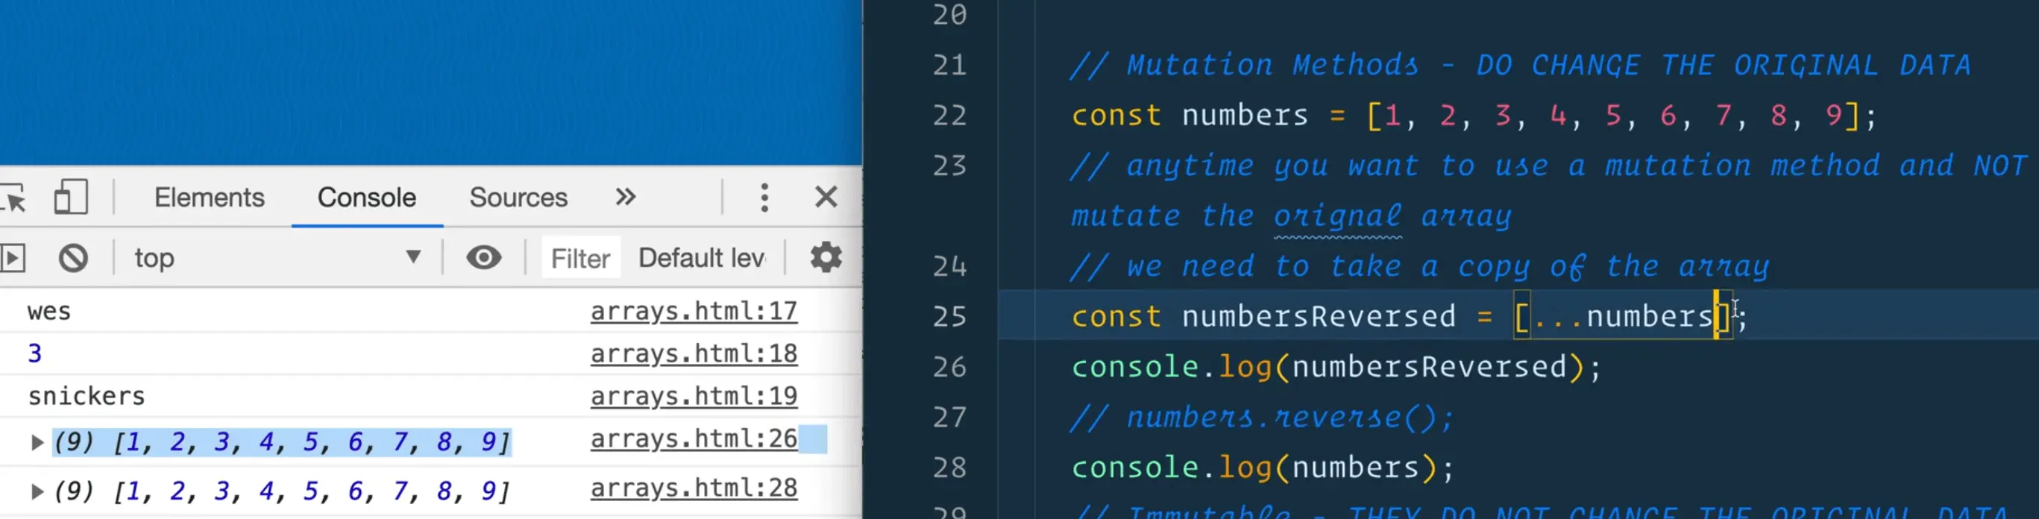
Task: Open the Default levels dropdown
Action: 701,258
